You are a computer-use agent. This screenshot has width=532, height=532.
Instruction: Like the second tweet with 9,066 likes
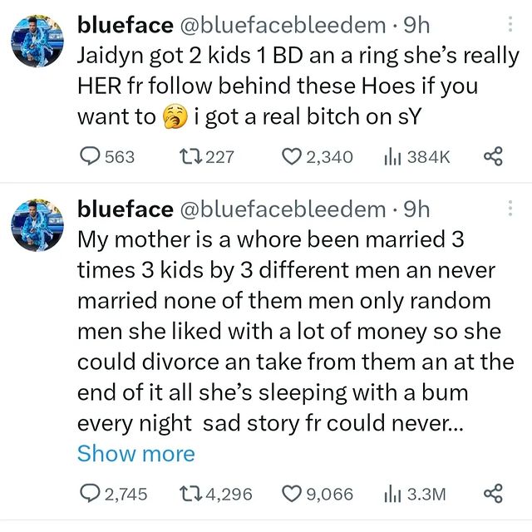(x=318, y=494)
